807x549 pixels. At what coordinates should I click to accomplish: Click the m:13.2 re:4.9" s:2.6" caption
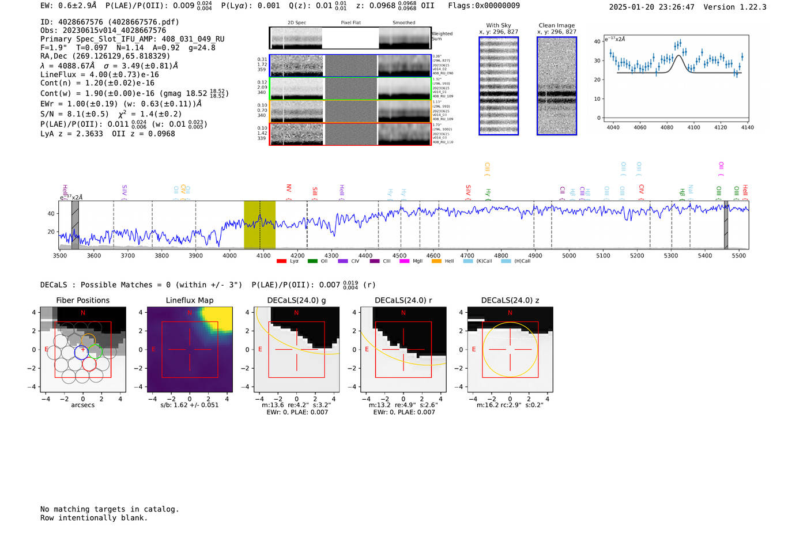click(x=403, y=405)
